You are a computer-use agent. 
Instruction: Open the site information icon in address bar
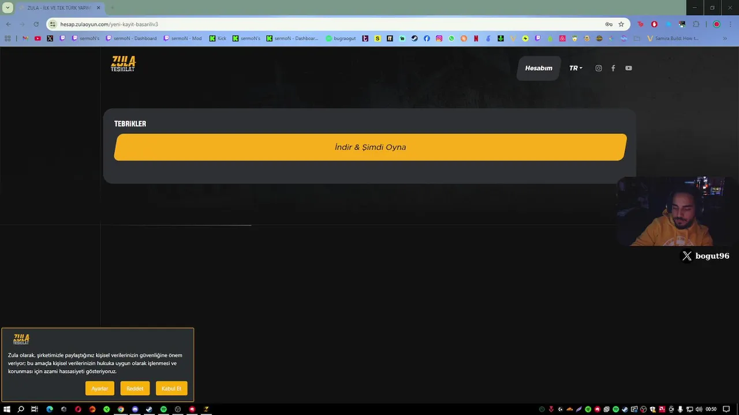point(53,24)
